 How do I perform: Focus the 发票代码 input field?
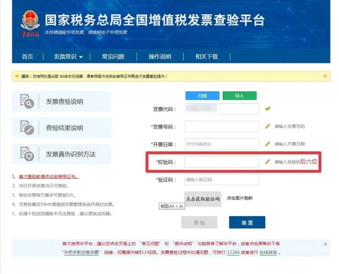click(x=222, y=109)
